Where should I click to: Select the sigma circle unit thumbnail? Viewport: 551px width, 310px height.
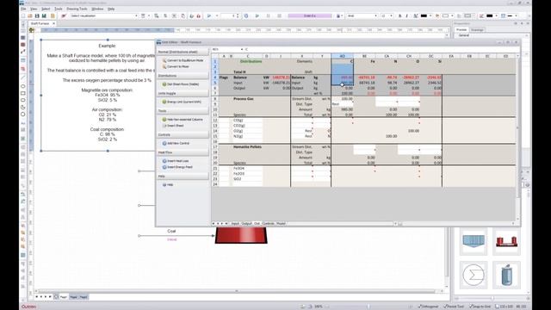pyautogui.click(x=474, y=275)
